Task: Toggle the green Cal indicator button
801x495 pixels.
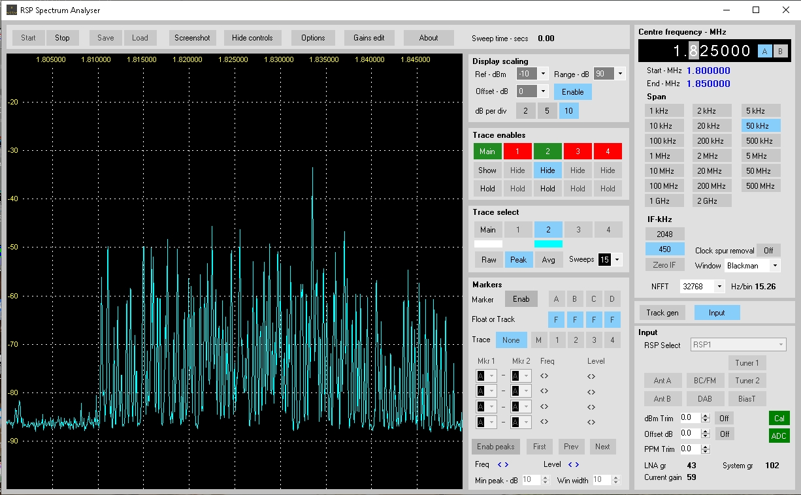Action: 779,418
